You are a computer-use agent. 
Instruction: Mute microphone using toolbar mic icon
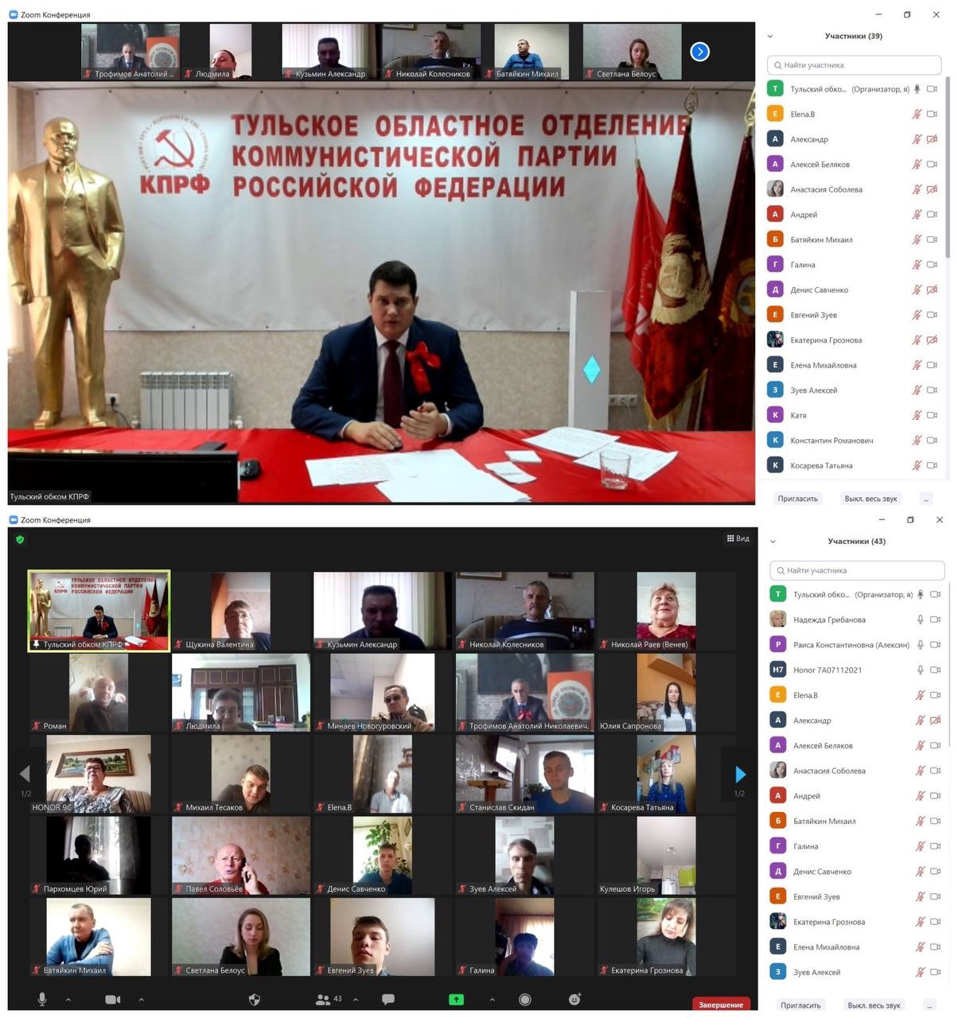(x=42, y=999)
